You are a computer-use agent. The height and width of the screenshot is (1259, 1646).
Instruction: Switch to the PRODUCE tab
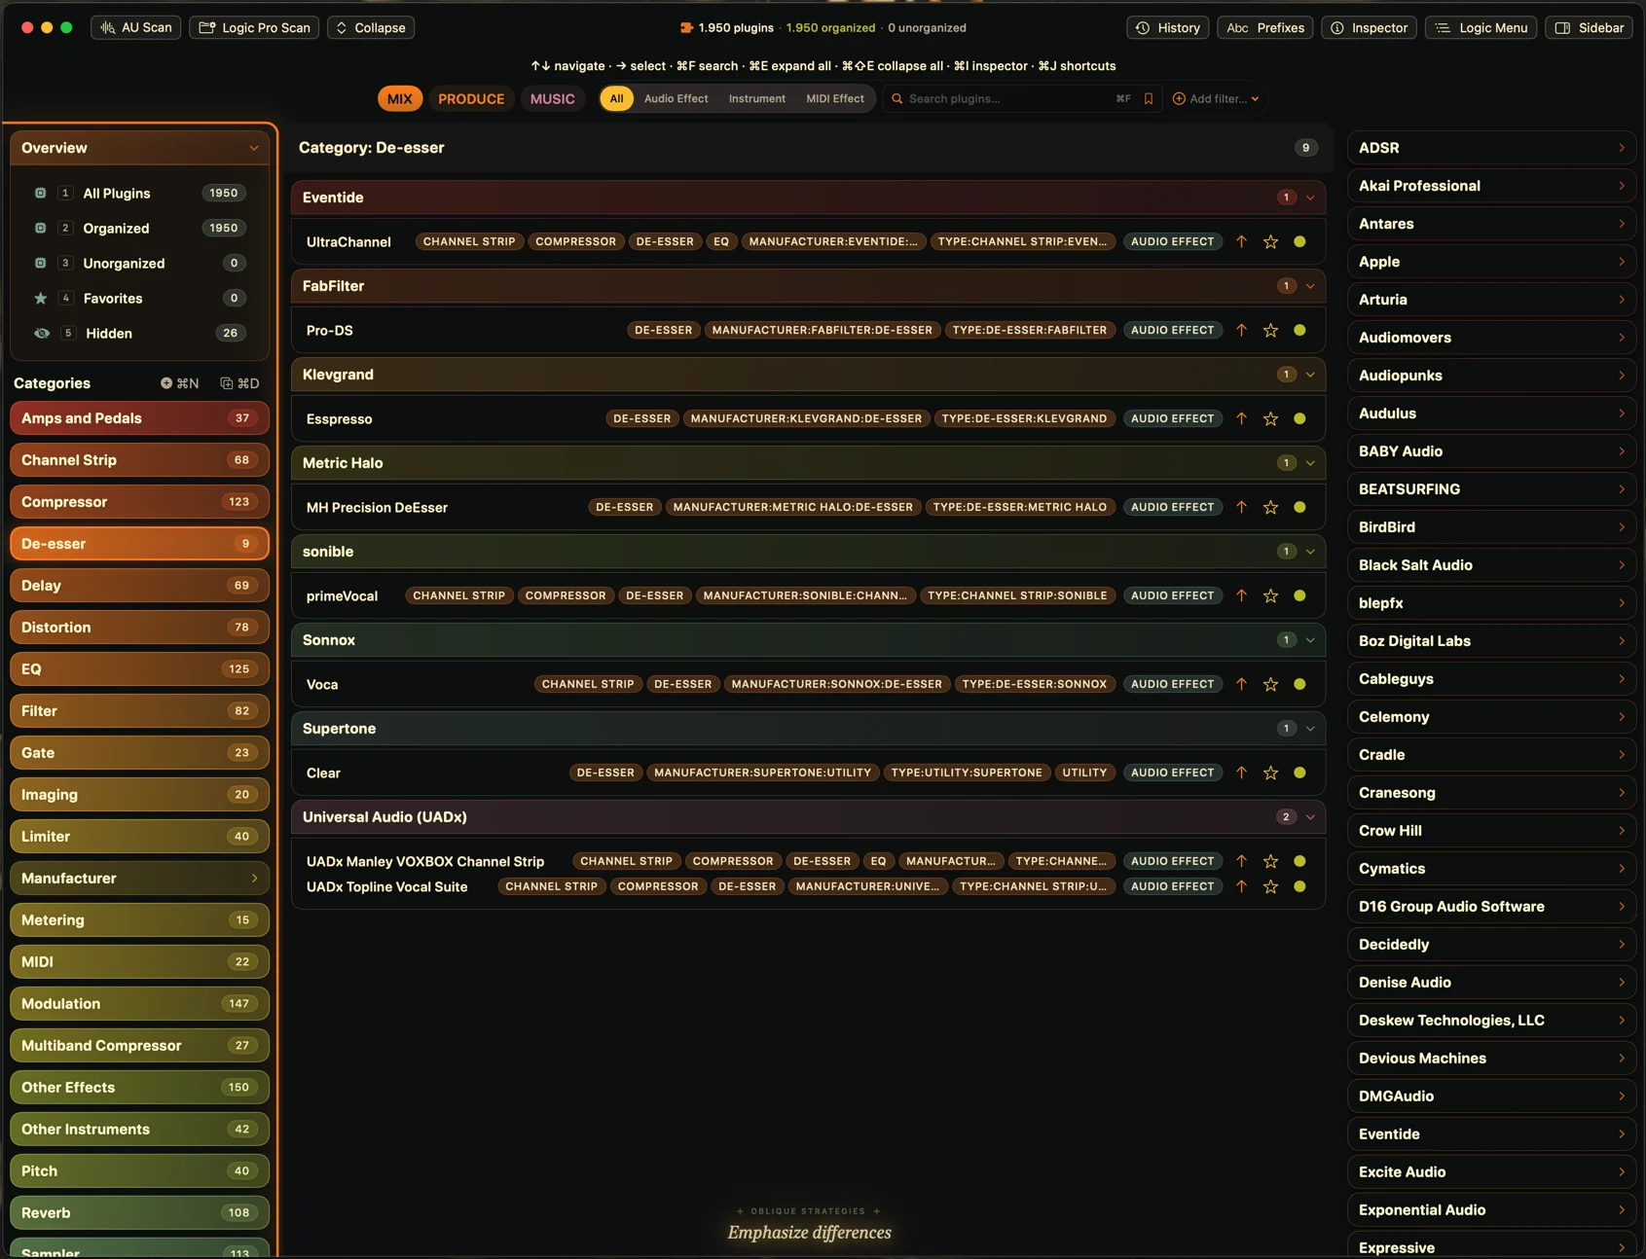pos(471,99)
